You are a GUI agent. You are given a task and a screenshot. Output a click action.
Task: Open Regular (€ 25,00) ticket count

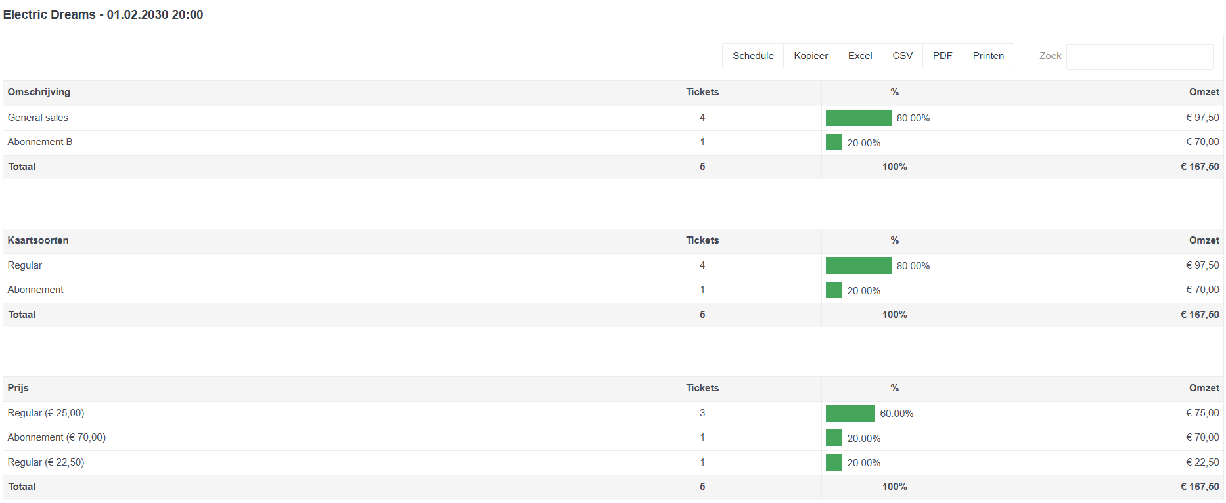click(702, 413)
